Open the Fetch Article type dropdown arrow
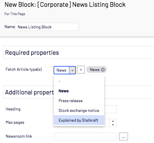 click(x=72, y=70)
